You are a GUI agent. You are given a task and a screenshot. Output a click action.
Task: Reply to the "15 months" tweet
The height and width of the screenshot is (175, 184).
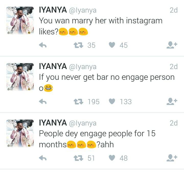click(x=43, y=158)
